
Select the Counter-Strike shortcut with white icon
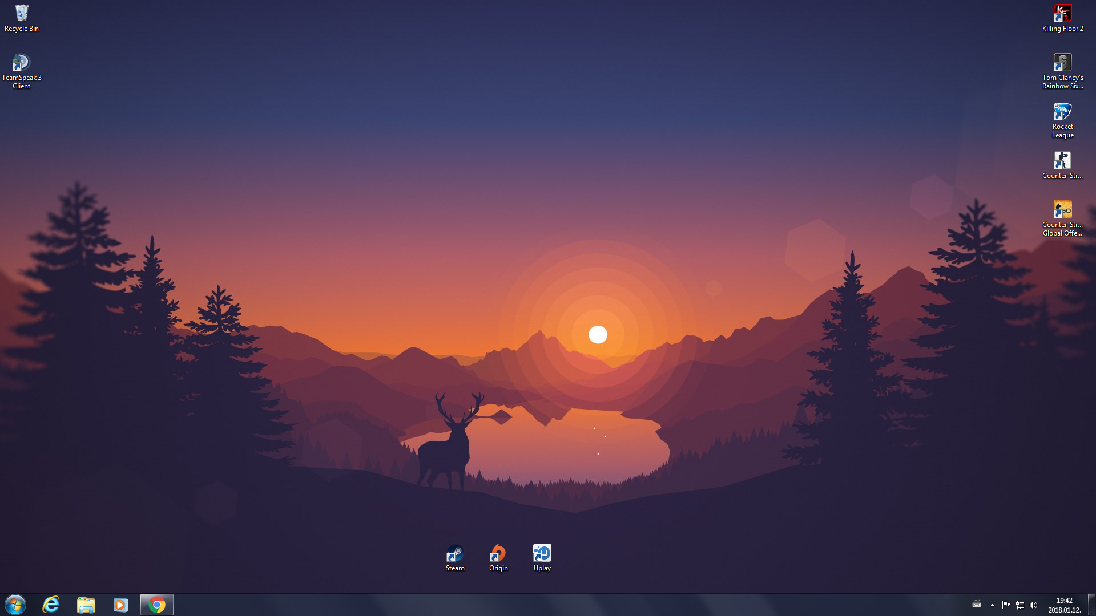pyautogui.click(x=1062, y=165)
